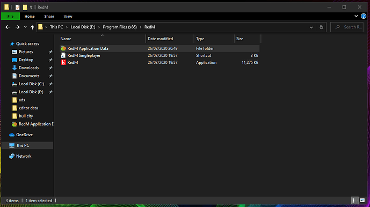
Task: Open Desktop in the sidebar
Action: [x=26, y=60]
